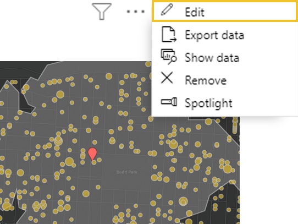This screenshot has height=224, width=298.
Task: Click the X icon beside Remove
Action: [x=167, y=78]
